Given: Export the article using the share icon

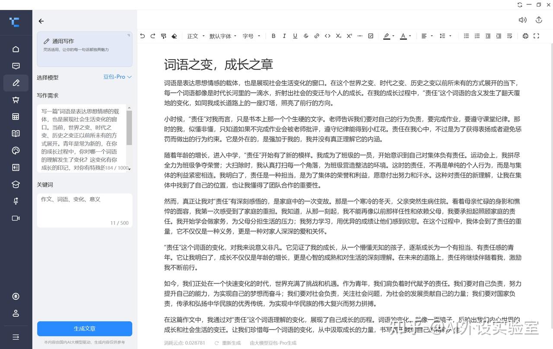Looking at the screenshot, I should click(538, 20).
